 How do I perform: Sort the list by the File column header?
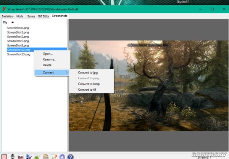click(5, 22)
